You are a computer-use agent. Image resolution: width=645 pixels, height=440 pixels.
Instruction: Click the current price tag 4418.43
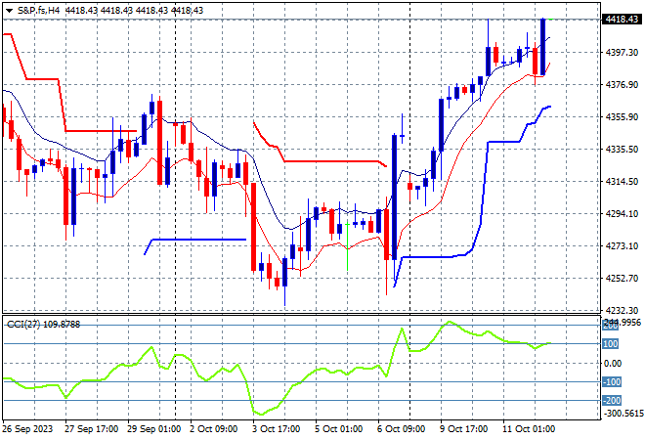click(x=622, y=20)
